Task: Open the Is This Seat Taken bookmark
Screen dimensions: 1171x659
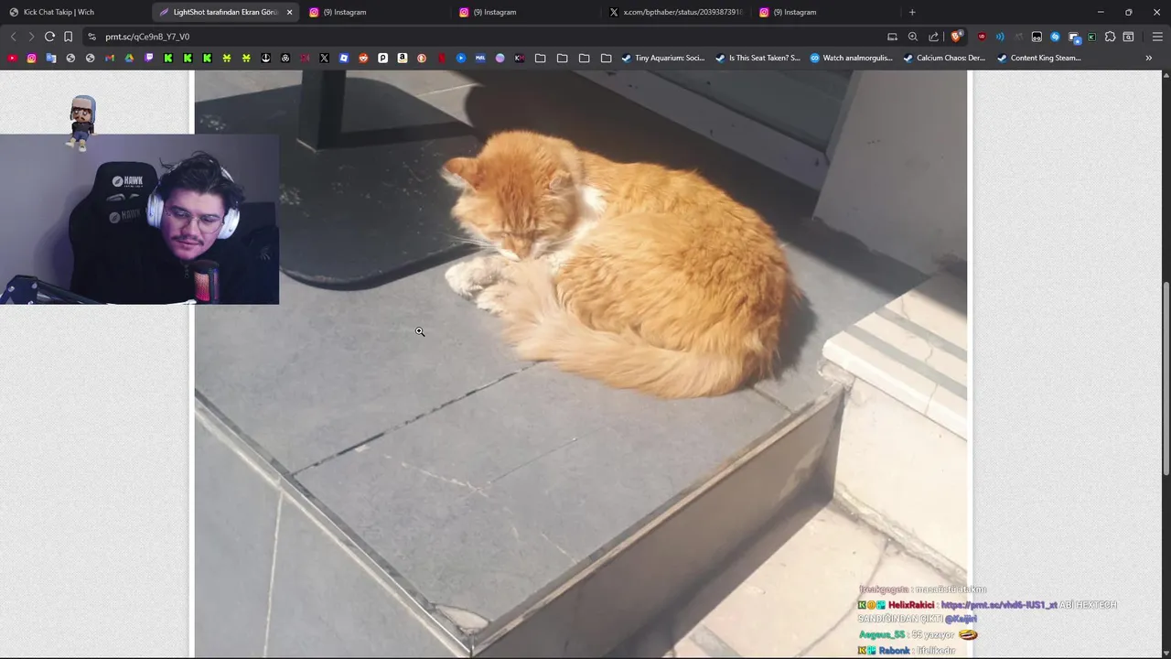Action: tap(757, 58)
